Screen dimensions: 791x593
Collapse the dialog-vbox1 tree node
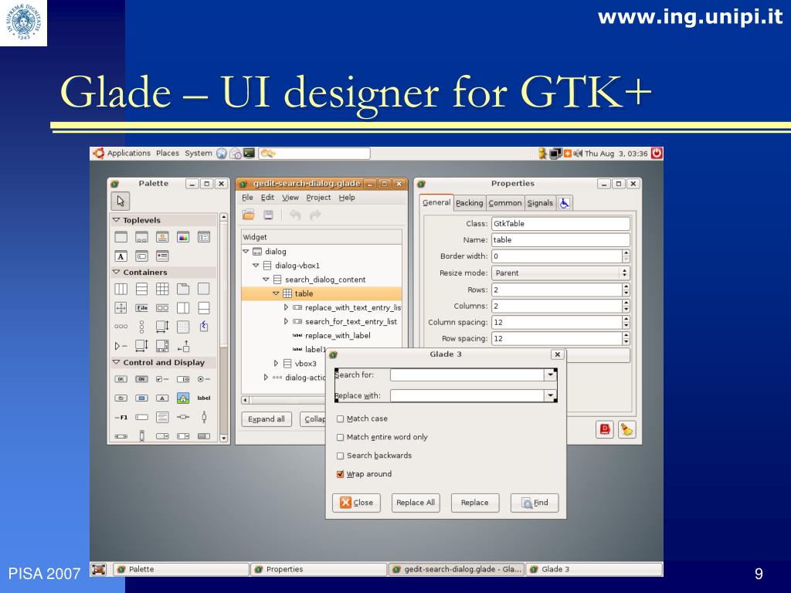(x=256, y=266)
